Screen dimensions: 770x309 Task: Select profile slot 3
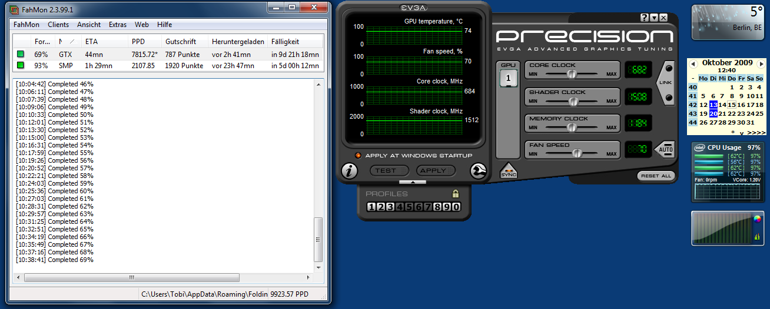pos(390,207)
